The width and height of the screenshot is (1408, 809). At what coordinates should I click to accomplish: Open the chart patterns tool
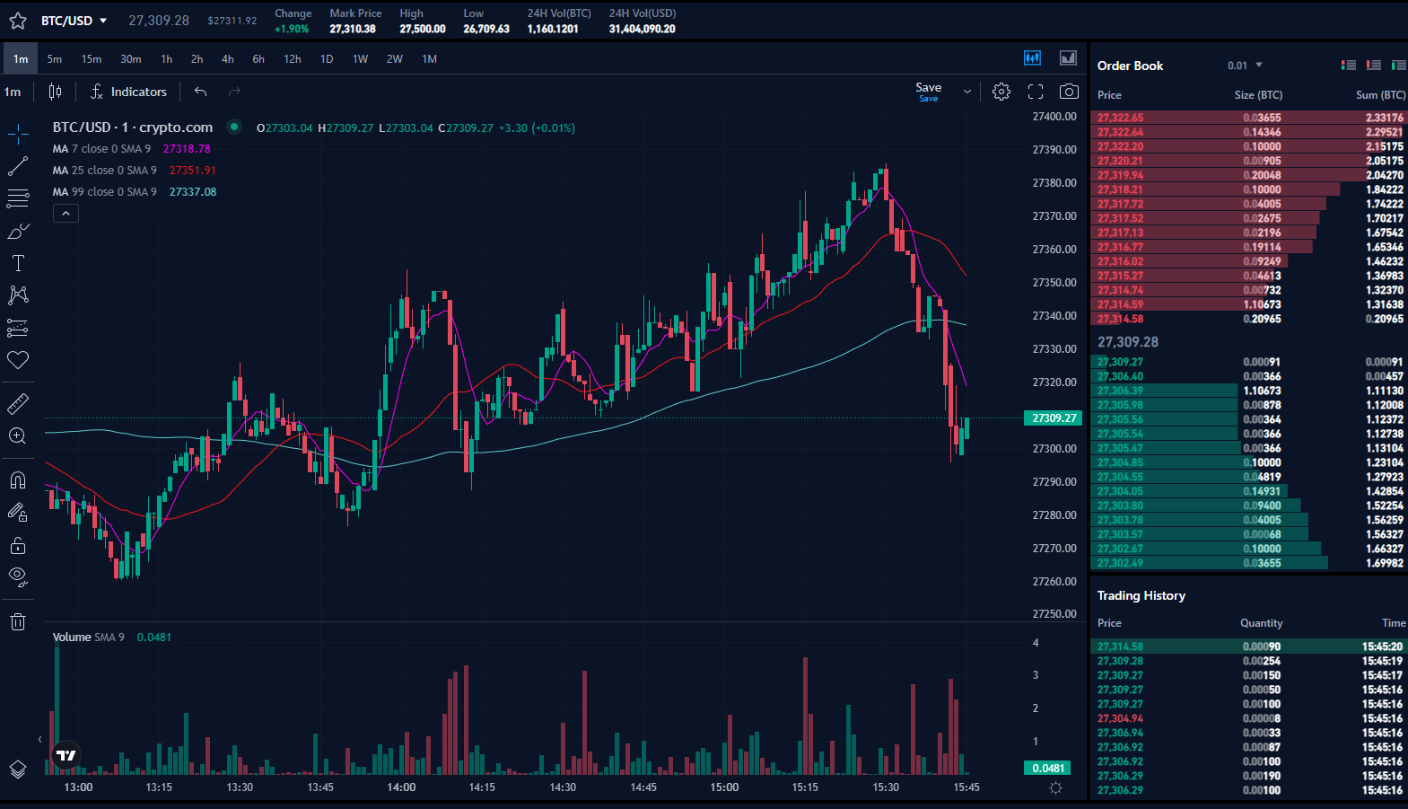(x=18, y=295)
